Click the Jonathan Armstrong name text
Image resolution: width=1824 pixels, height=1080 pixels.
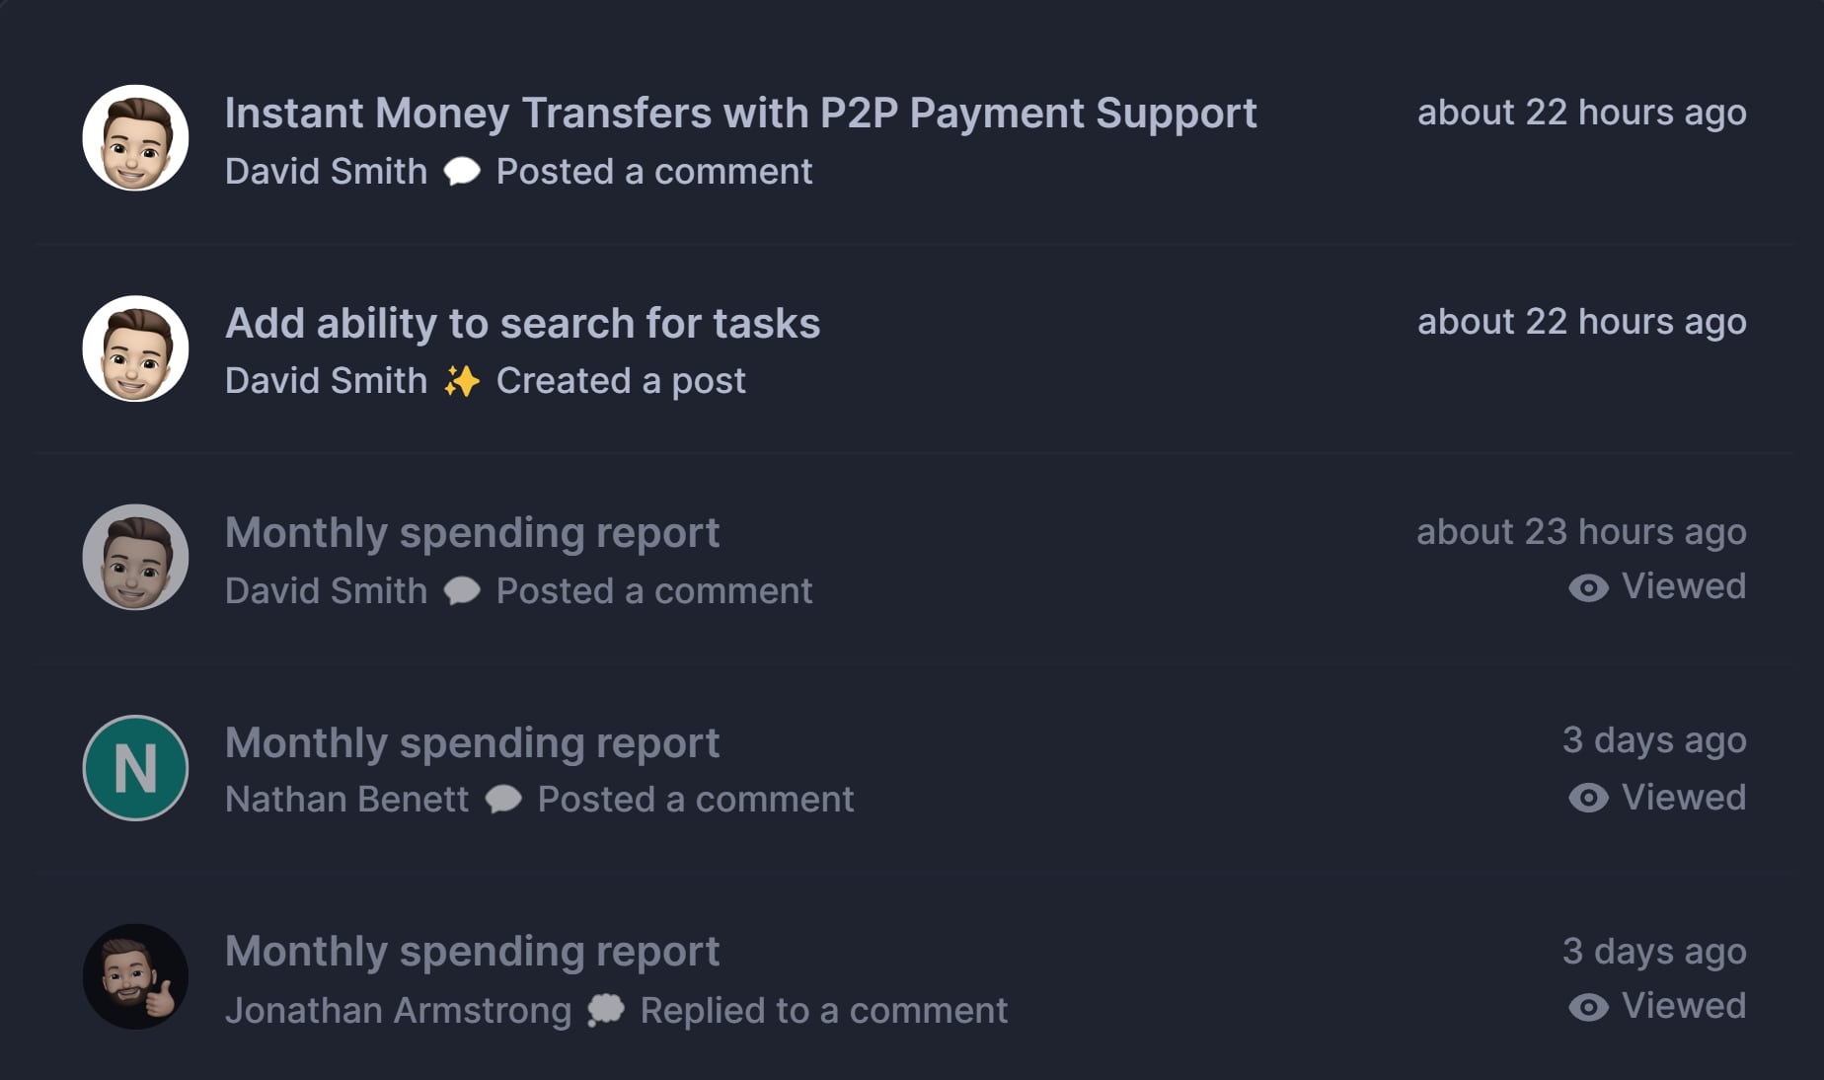point(398,1011)
